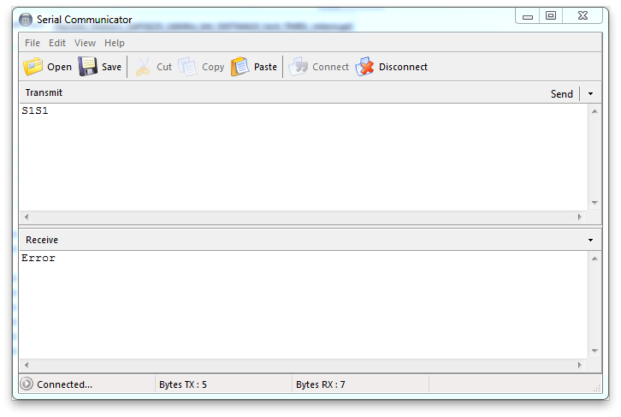Screen dimensions: 621x417
Task: Maximize the Serial Communicator window
Action: pyautogui.click(x=551, y=16)
